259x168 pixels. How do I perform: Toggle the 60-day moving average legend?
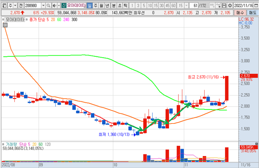coord(59,20)
